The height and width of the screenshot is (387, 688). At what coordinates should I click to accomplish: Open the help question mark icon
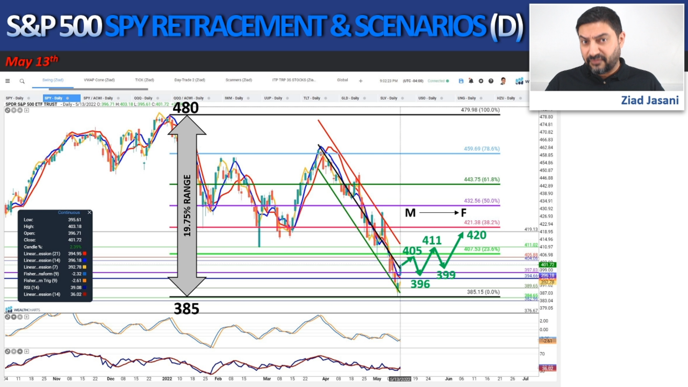coord(491,81)
